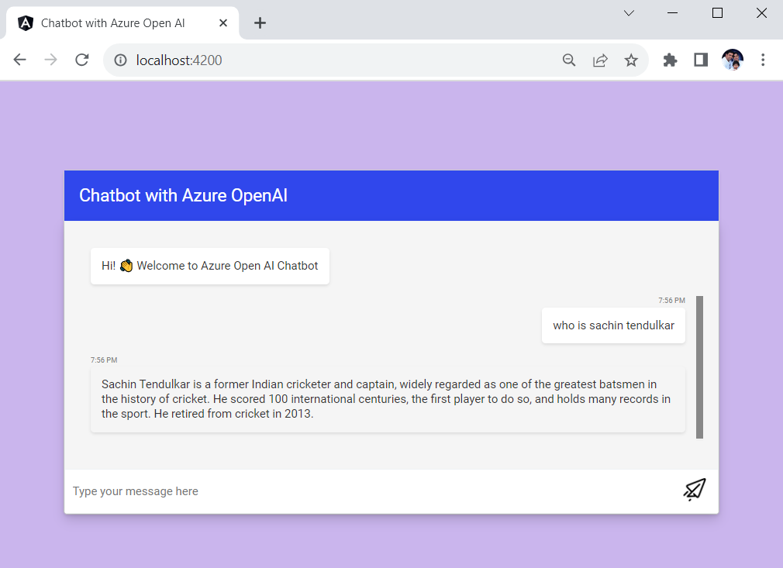Click the Sachin Tendulkar response bubble
Screen dimensions: 783x568
tap(388, 398)
